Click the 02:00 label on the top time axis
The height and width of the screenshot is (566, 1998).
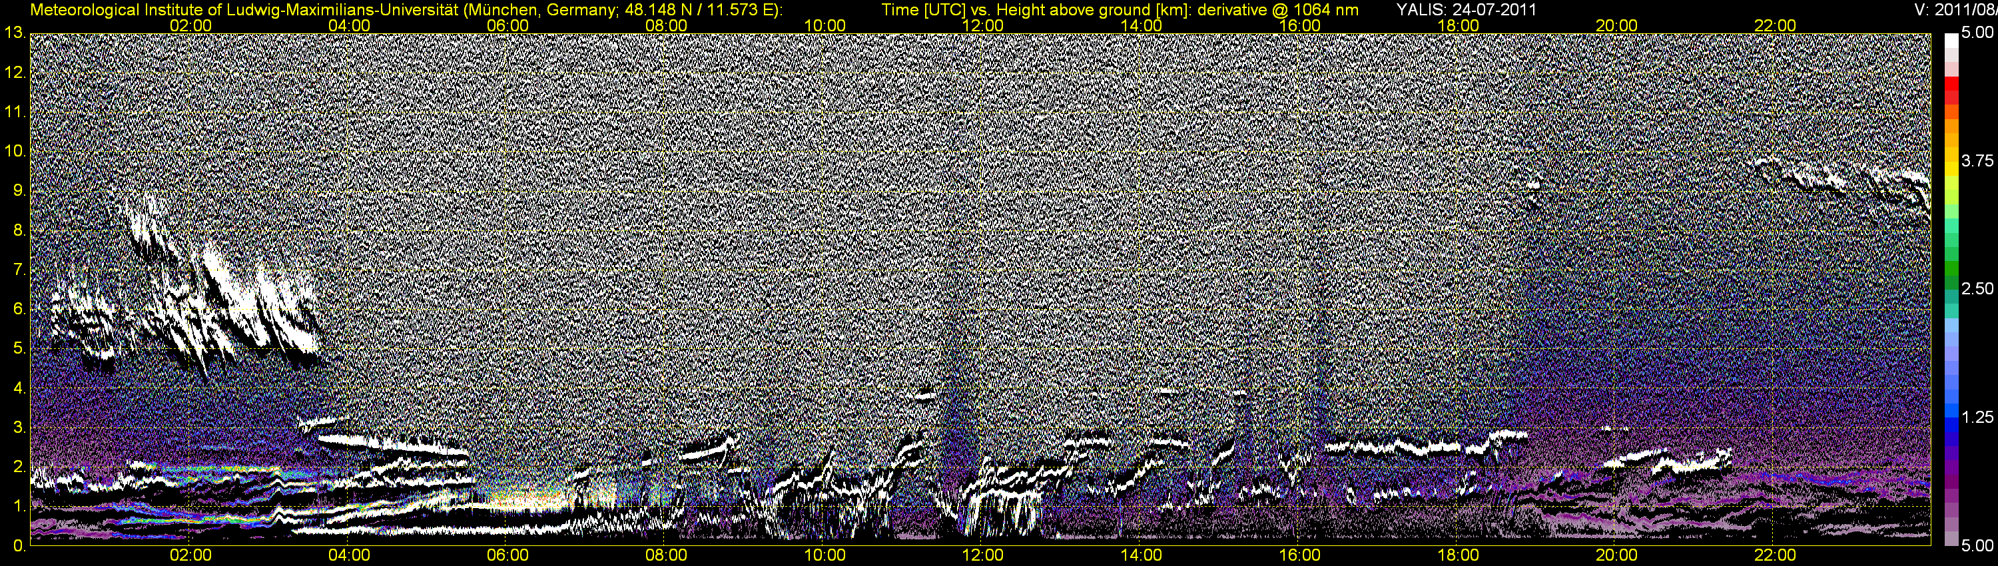tap(190, 25)
